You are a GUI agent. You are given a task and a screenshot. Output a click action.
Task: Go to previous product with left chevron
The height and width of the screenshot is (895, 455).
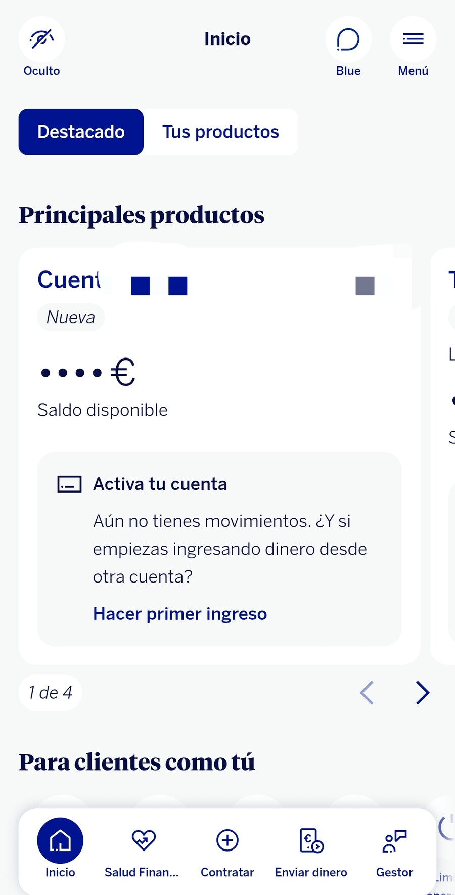point(367,693)
